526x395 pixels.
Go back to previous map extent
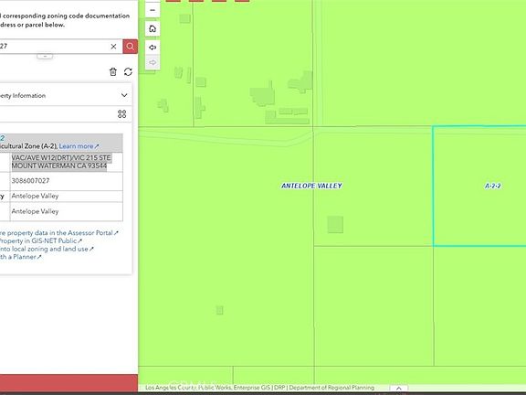click(153, 48)
